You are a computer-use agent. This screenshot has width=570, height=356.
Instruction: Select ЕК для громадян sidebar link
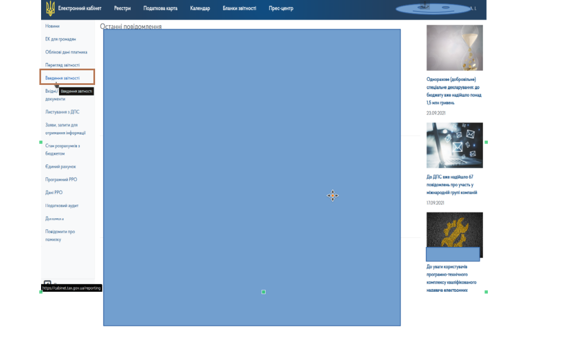(61, 39)
